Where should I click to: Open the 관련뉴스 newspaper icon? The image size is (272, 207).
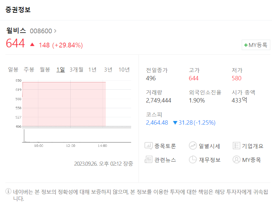click(149, 159)
